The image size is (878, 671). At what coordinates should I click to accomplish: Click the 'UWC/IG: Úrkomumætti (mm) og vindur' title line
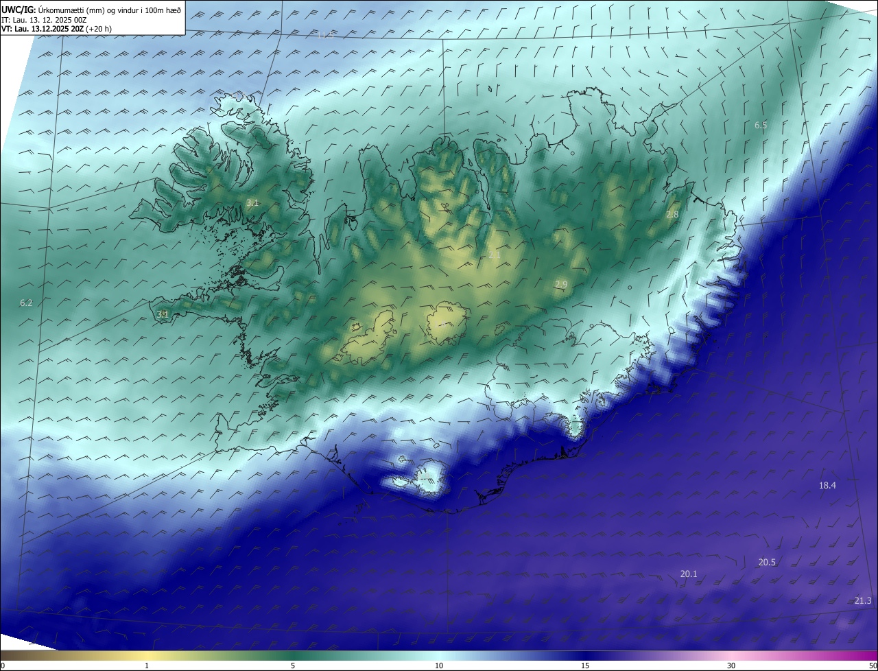(x=91, y=9)
